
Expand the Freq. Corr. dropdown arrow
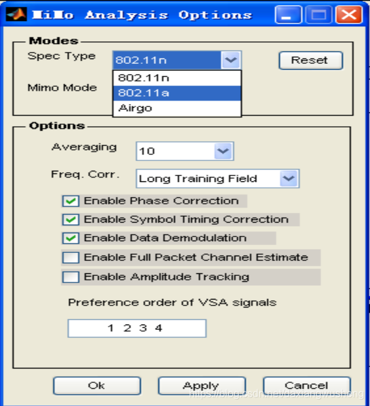pyautogui.click(x=289, y=179)
